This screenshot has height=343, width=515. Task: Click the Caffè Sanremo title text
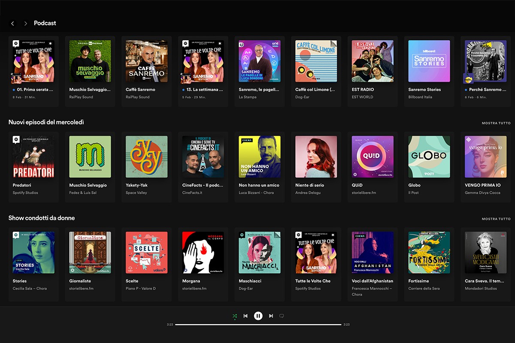[x=140, y=90]
